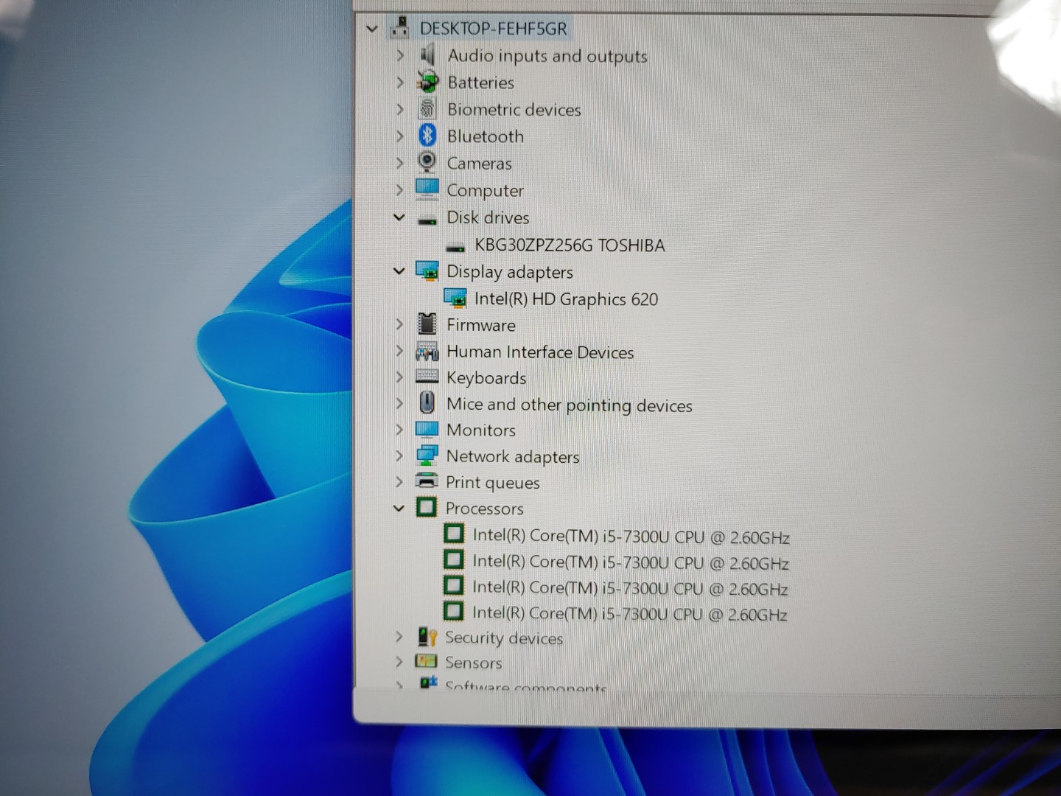Expand the Print queues category
Viewport: 1061px width, 796px height.
click(399, 482)
